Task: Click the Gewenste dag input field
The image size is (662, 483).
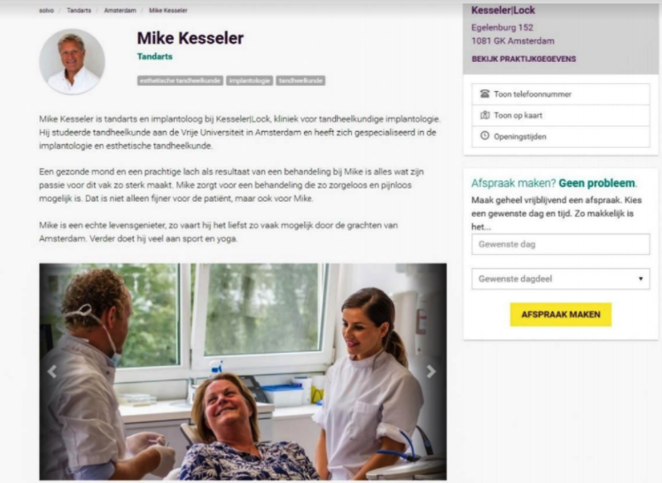Action: click(x=561, y=244)
